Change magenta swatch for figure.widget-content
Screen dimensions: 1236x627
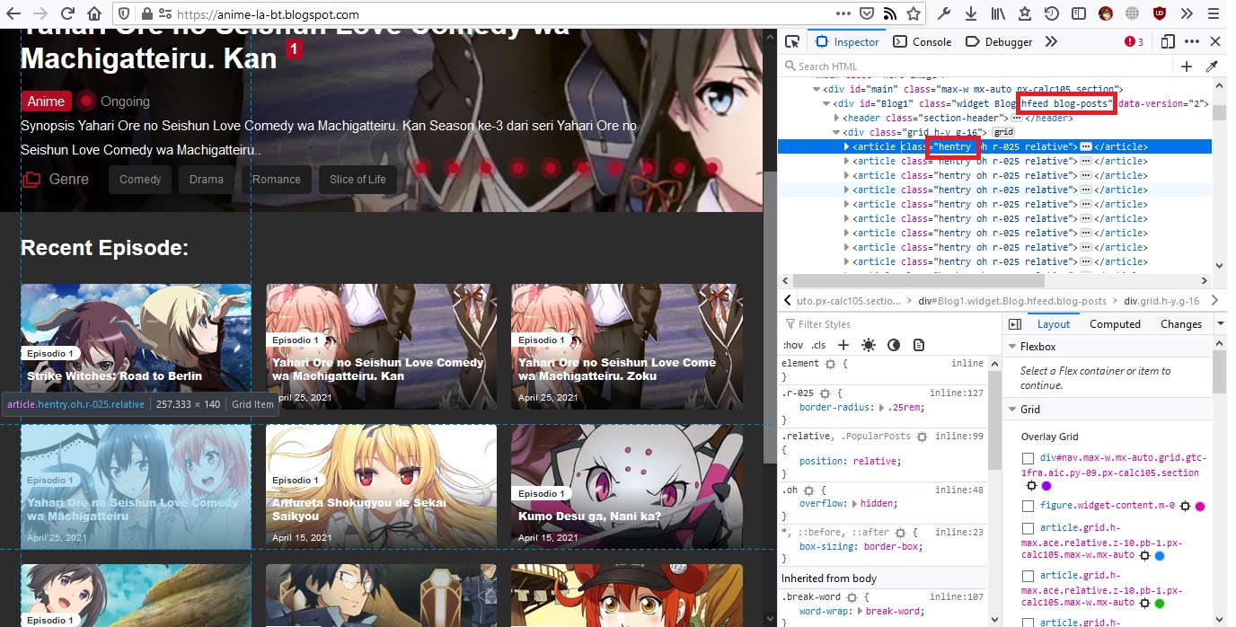pos(1199,506)
